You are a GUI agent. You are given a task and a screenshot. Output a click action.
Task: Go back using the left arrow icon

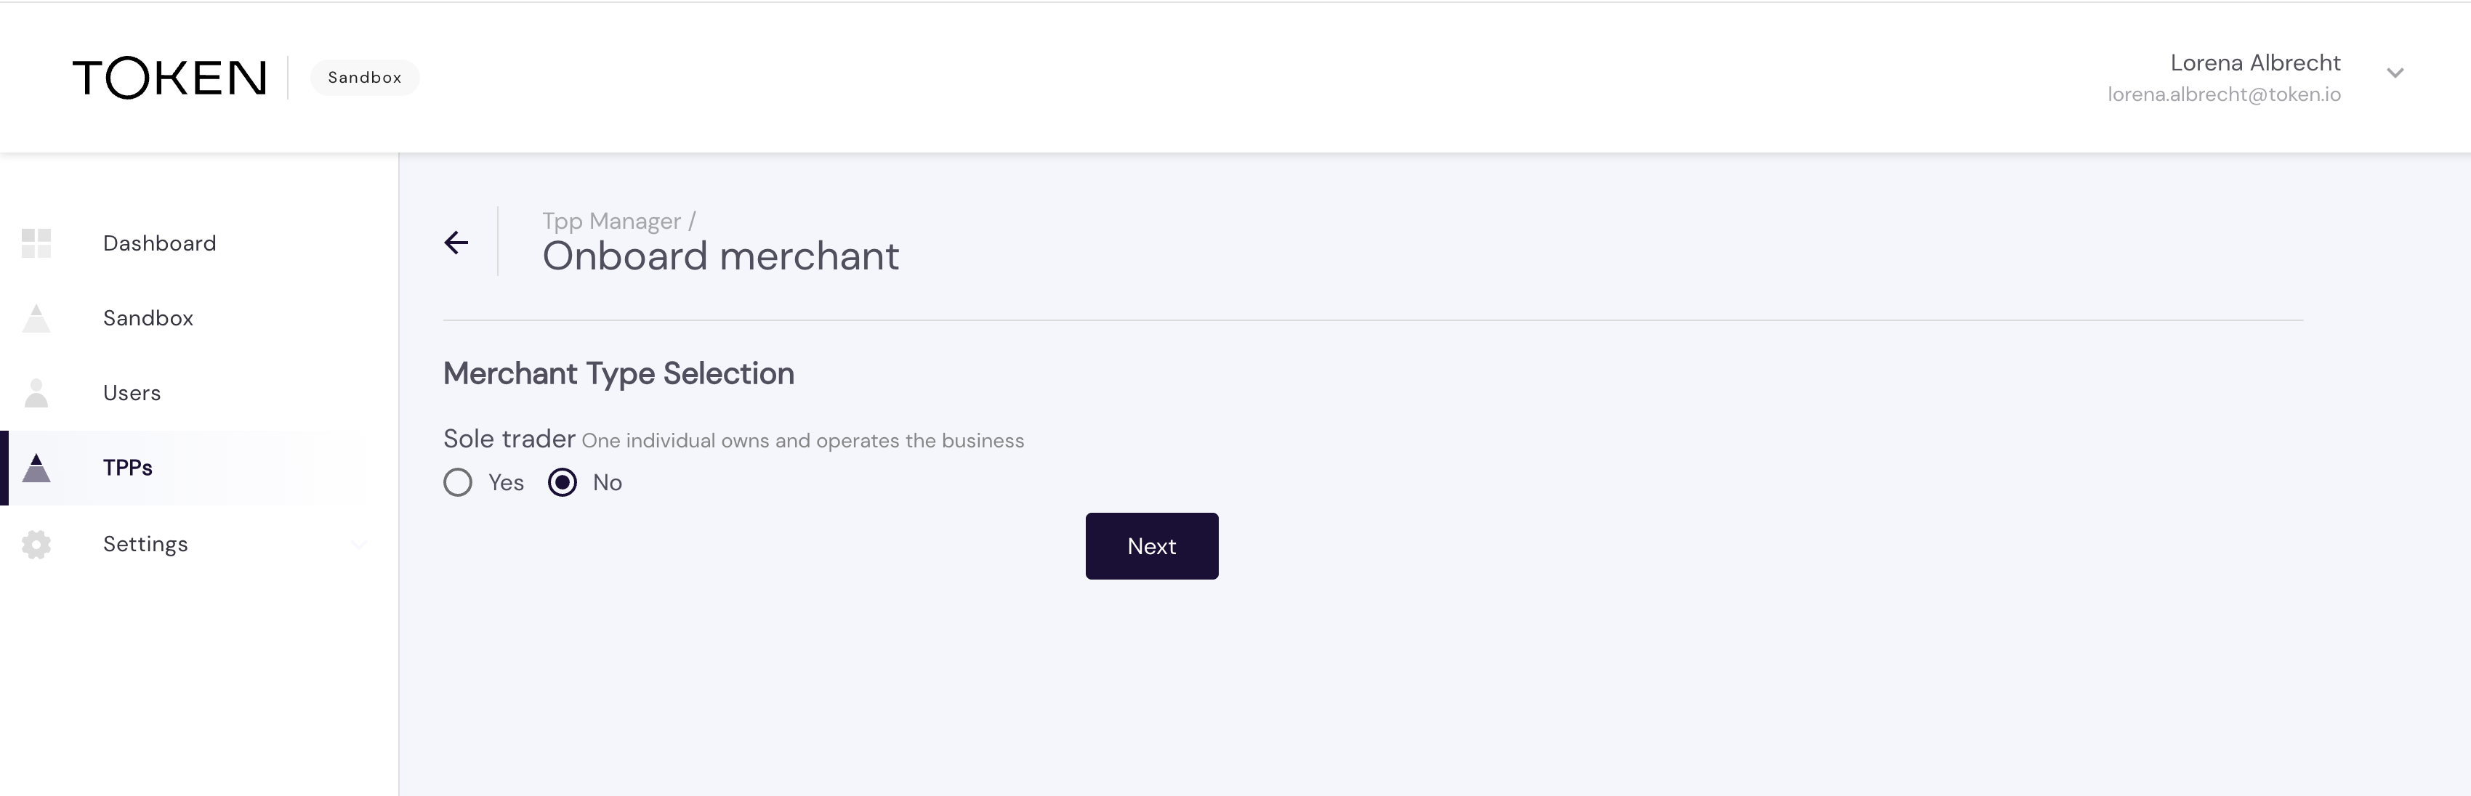[x=456, y=243]
